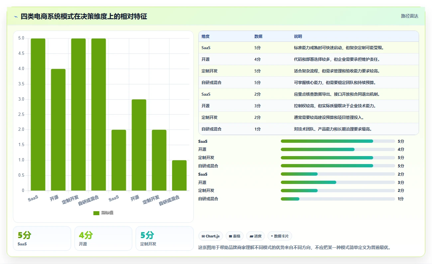
Task: Click the text 通常需要较高建设预算
Action: 314,118
